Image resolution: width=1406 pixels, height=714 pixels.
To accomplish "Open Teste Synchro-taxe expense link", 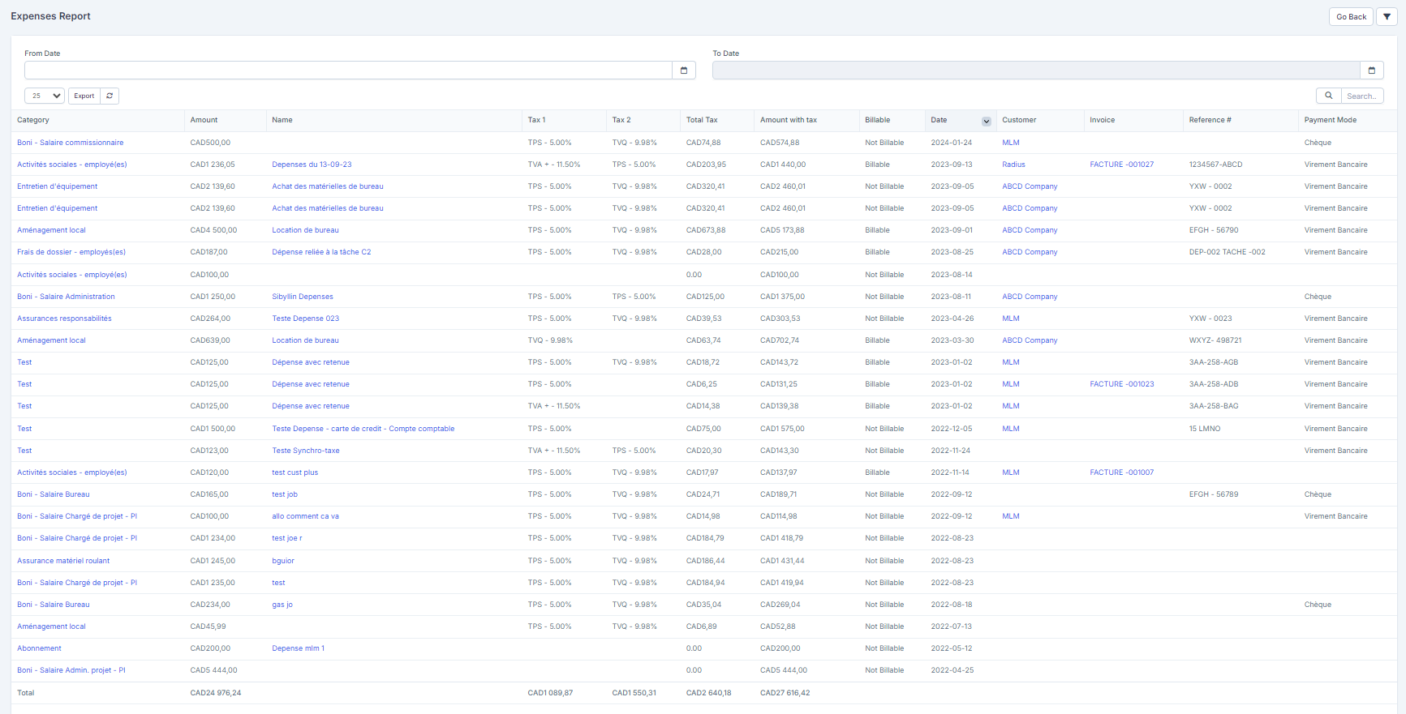I will click(x=306, y=451).
